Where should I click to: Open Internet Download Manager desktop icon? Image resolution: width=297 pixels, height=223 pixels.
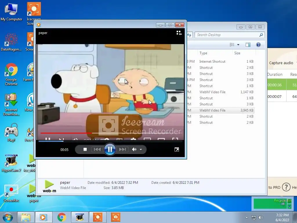click(x=11, y=104)
